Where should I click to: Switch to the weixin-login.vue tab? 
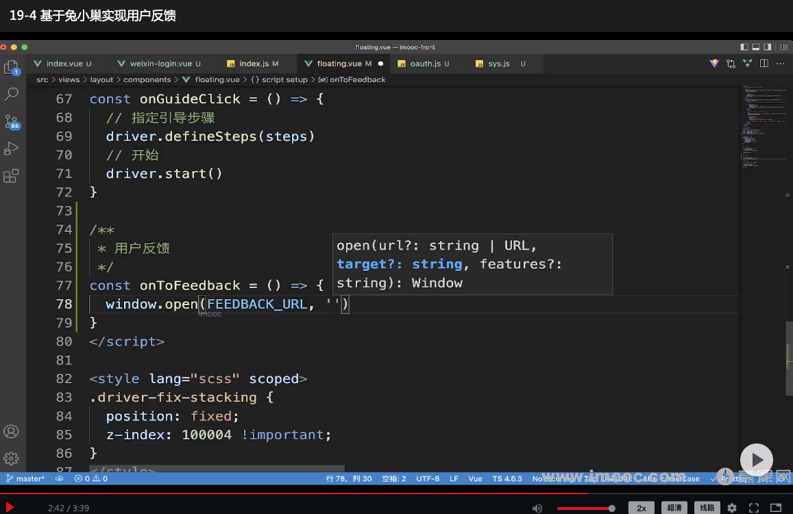point(161,64)
